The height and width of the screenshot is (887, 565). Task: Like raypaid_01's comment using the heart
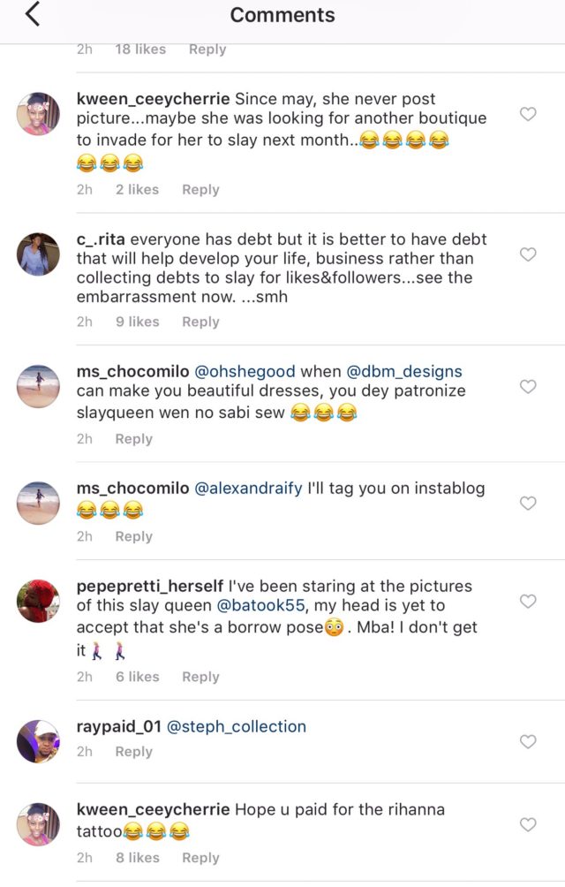click(x=528, y=741)
